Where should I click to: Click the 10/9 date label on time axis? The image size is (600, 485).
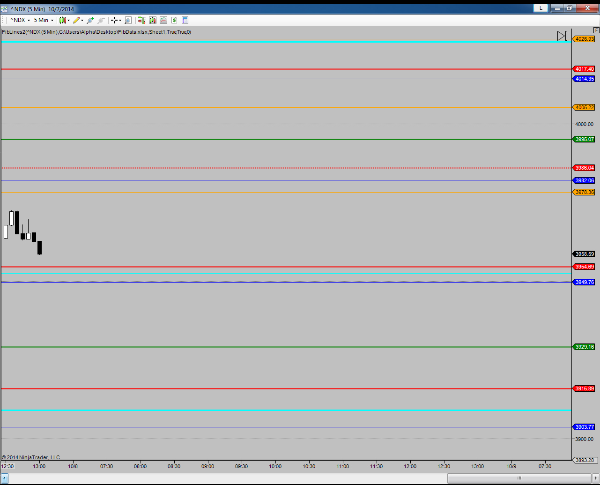click(511, 466)
